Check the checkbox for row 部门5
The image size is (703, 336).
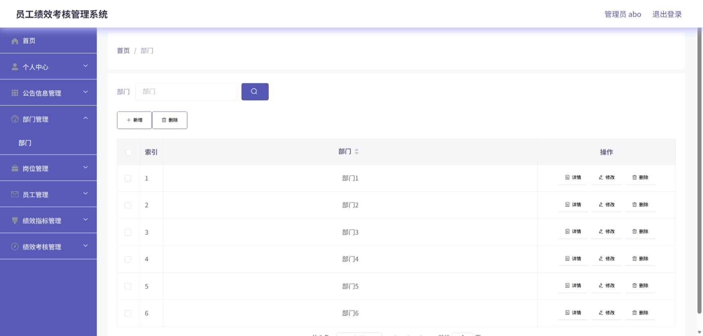coord(128,286)
